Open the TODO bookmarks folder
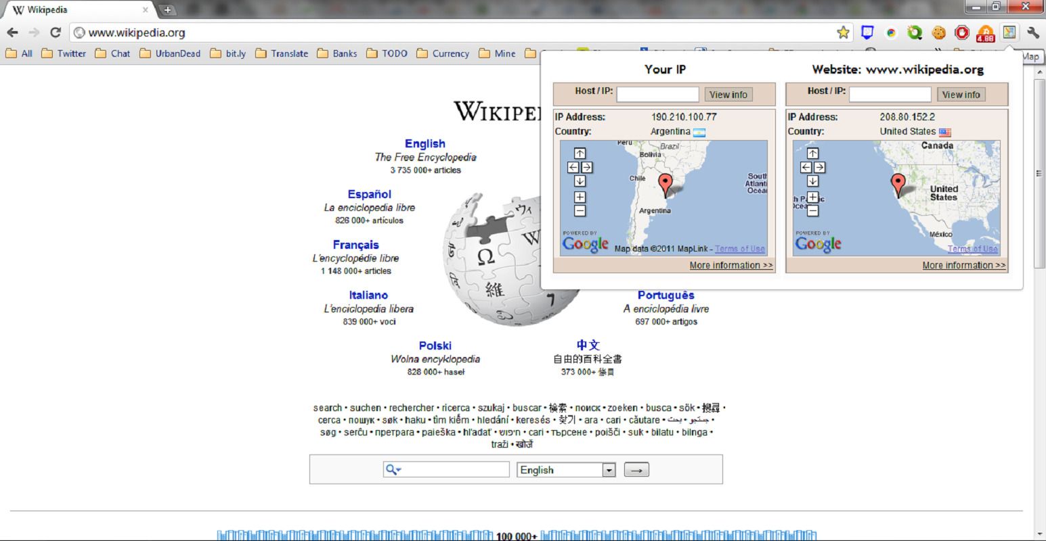Image resolution: width=1046 pixels, height=541 pixels. click(387, 53)
